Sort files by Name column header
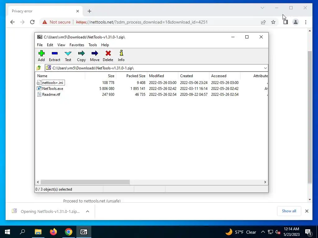The height and width of the screenshot is (238, 318). click(x=60, y=76)
